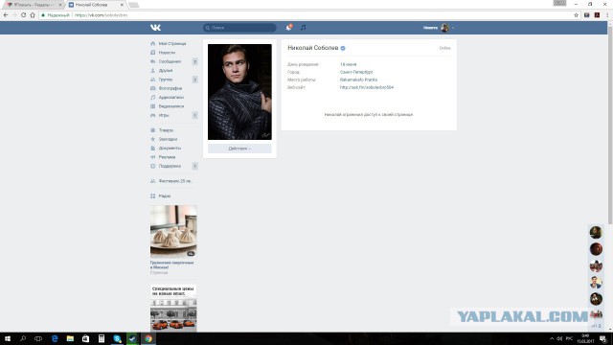
Task: Open Моя Страница in the left menu
Action: coord(172,44)
